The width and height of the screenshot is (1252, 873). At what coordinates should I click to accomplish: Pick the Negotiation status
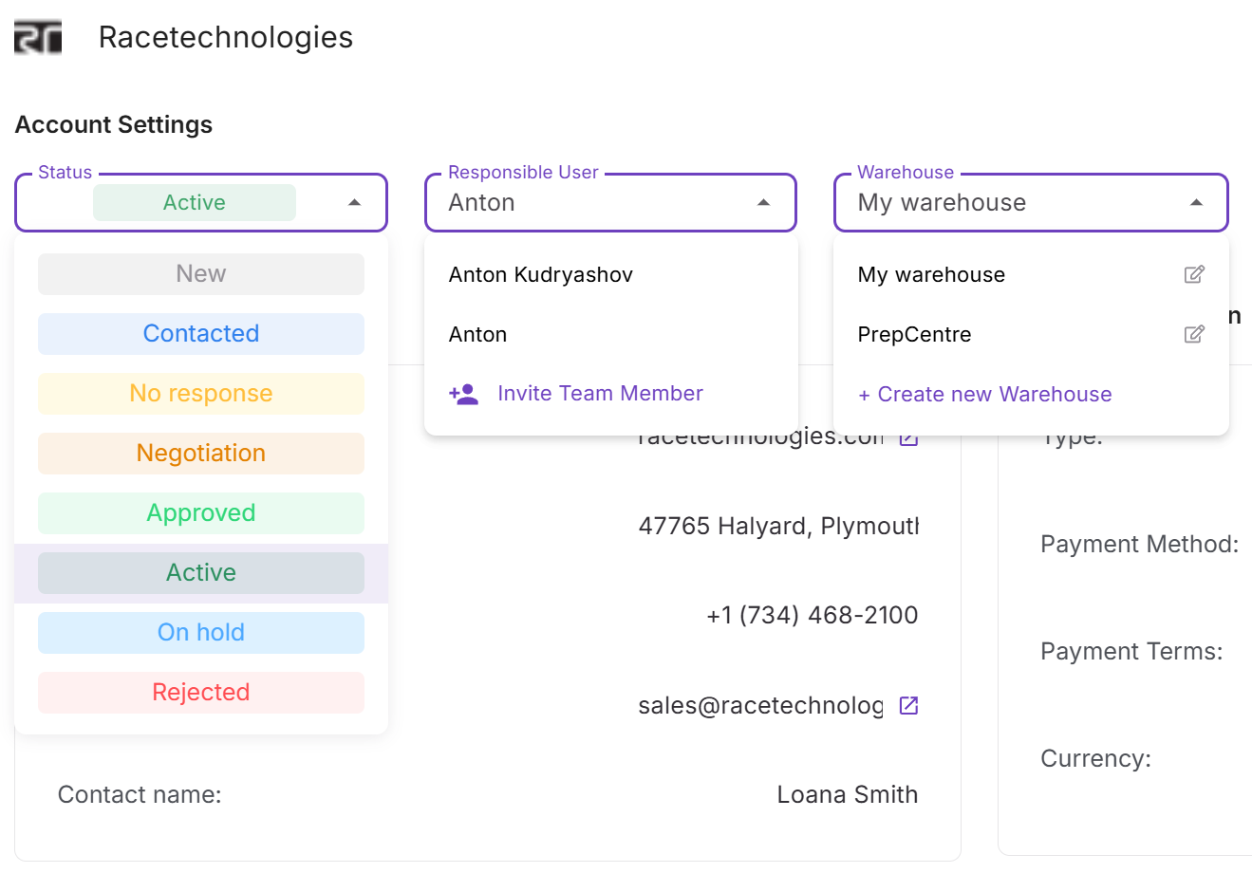click(x=200, y=453)
